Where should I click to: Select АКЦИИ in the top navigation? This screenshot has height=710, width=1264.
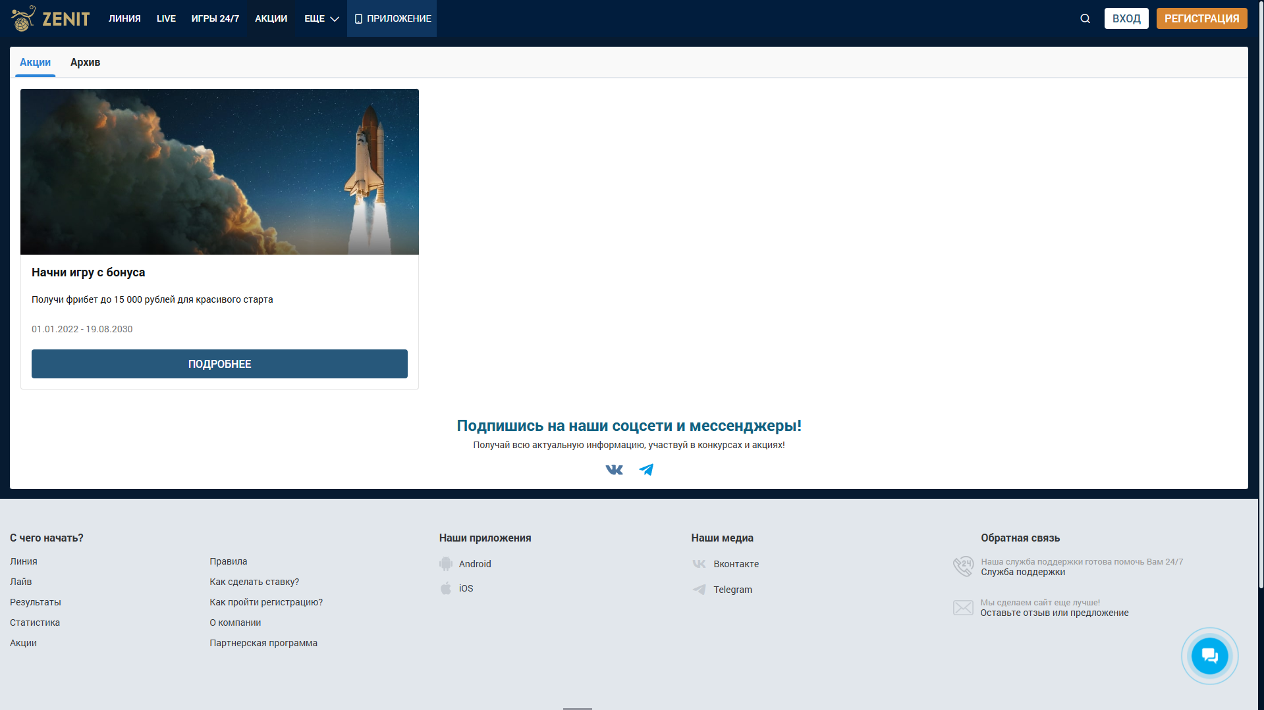point(271,18)
